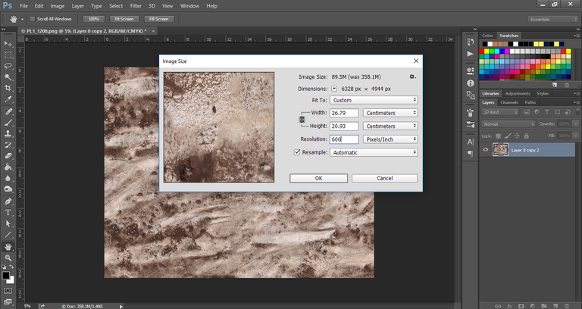Open the Fit To Custom dropdown

(x=374, y=100)
